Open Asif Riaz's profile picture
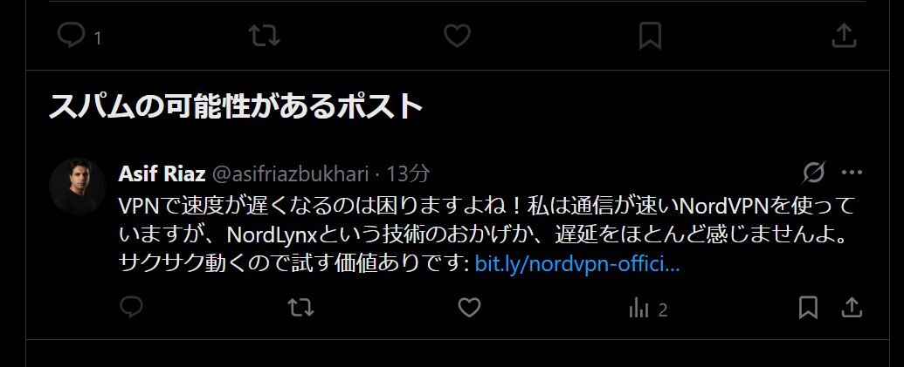Screen dimensions: 904x367 pyautogui.click(x=78, y=187)
